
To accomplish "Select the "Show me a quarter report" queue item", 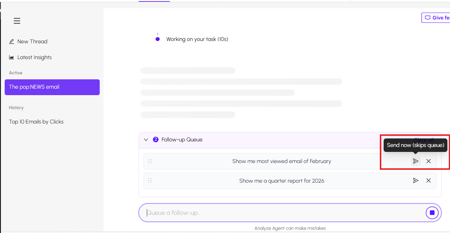I will tap(281, 181).
